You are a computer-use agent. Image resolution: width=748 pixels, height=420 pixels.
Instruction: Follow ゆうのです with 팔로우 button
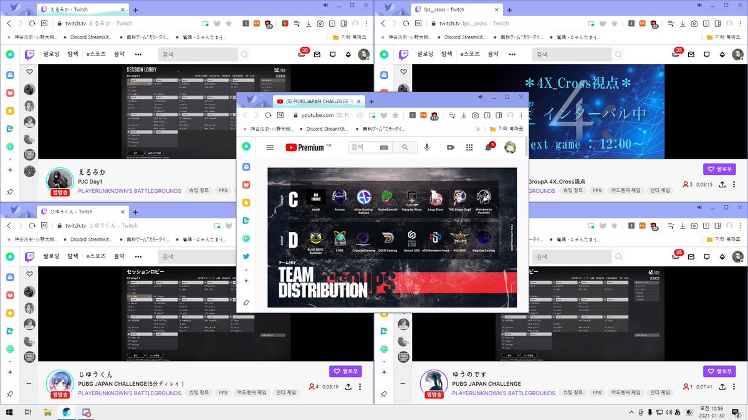point(719,371)
